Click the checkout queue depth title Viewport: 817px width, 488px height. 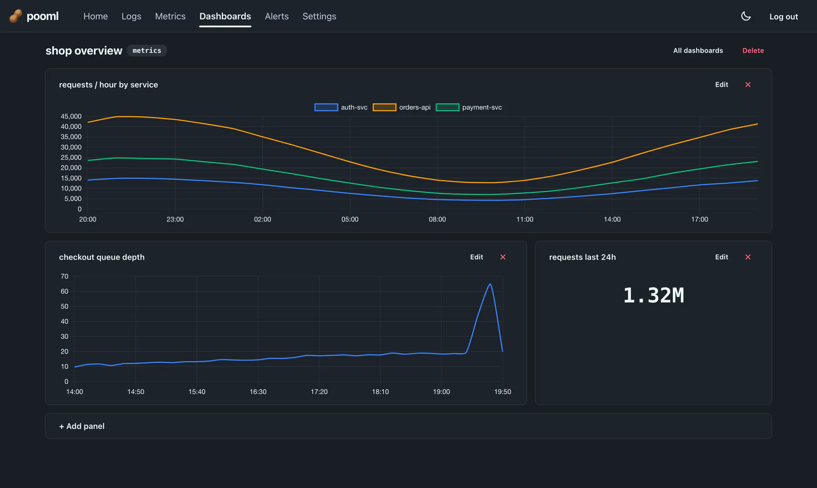coord(102,257)
